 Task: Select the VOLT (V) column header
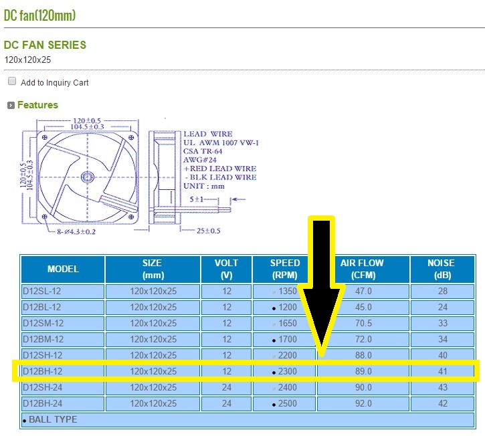coord(227,269)
